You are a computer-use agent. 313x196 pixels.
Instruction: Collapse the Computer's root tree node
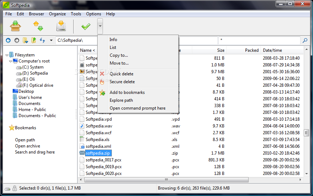pos(10,61)
